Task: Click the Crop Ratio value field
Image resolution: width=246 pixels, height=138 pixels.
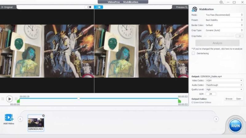Action: coord(240,36)
